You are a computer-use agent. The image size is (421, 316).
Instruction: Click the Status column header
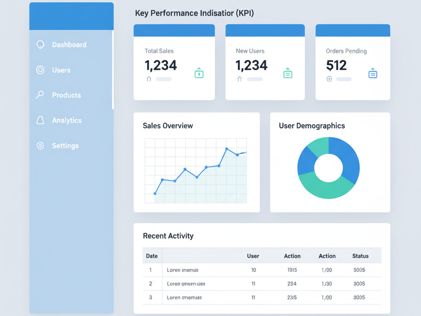[360, 256]
